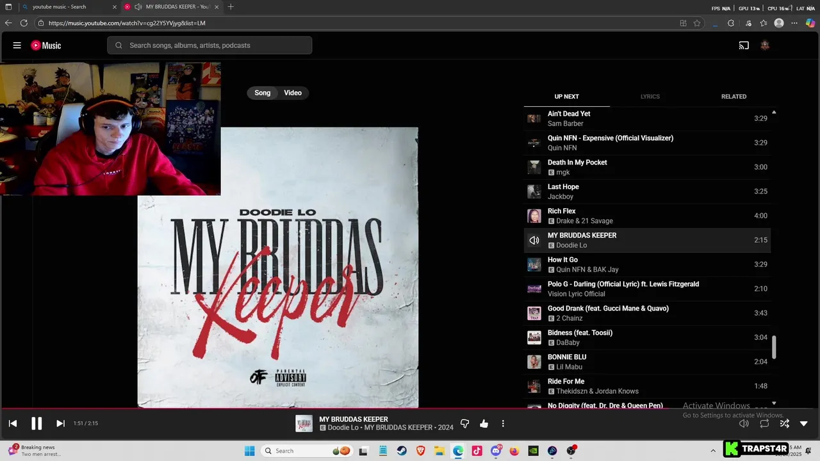Open Brave browser from the taskbar
This screenshot has width=820, height=461.
click(420, 451)
